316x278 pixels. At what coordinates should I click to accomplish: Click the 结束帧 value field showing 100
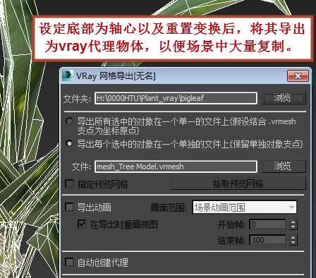(x=267, y=240)
